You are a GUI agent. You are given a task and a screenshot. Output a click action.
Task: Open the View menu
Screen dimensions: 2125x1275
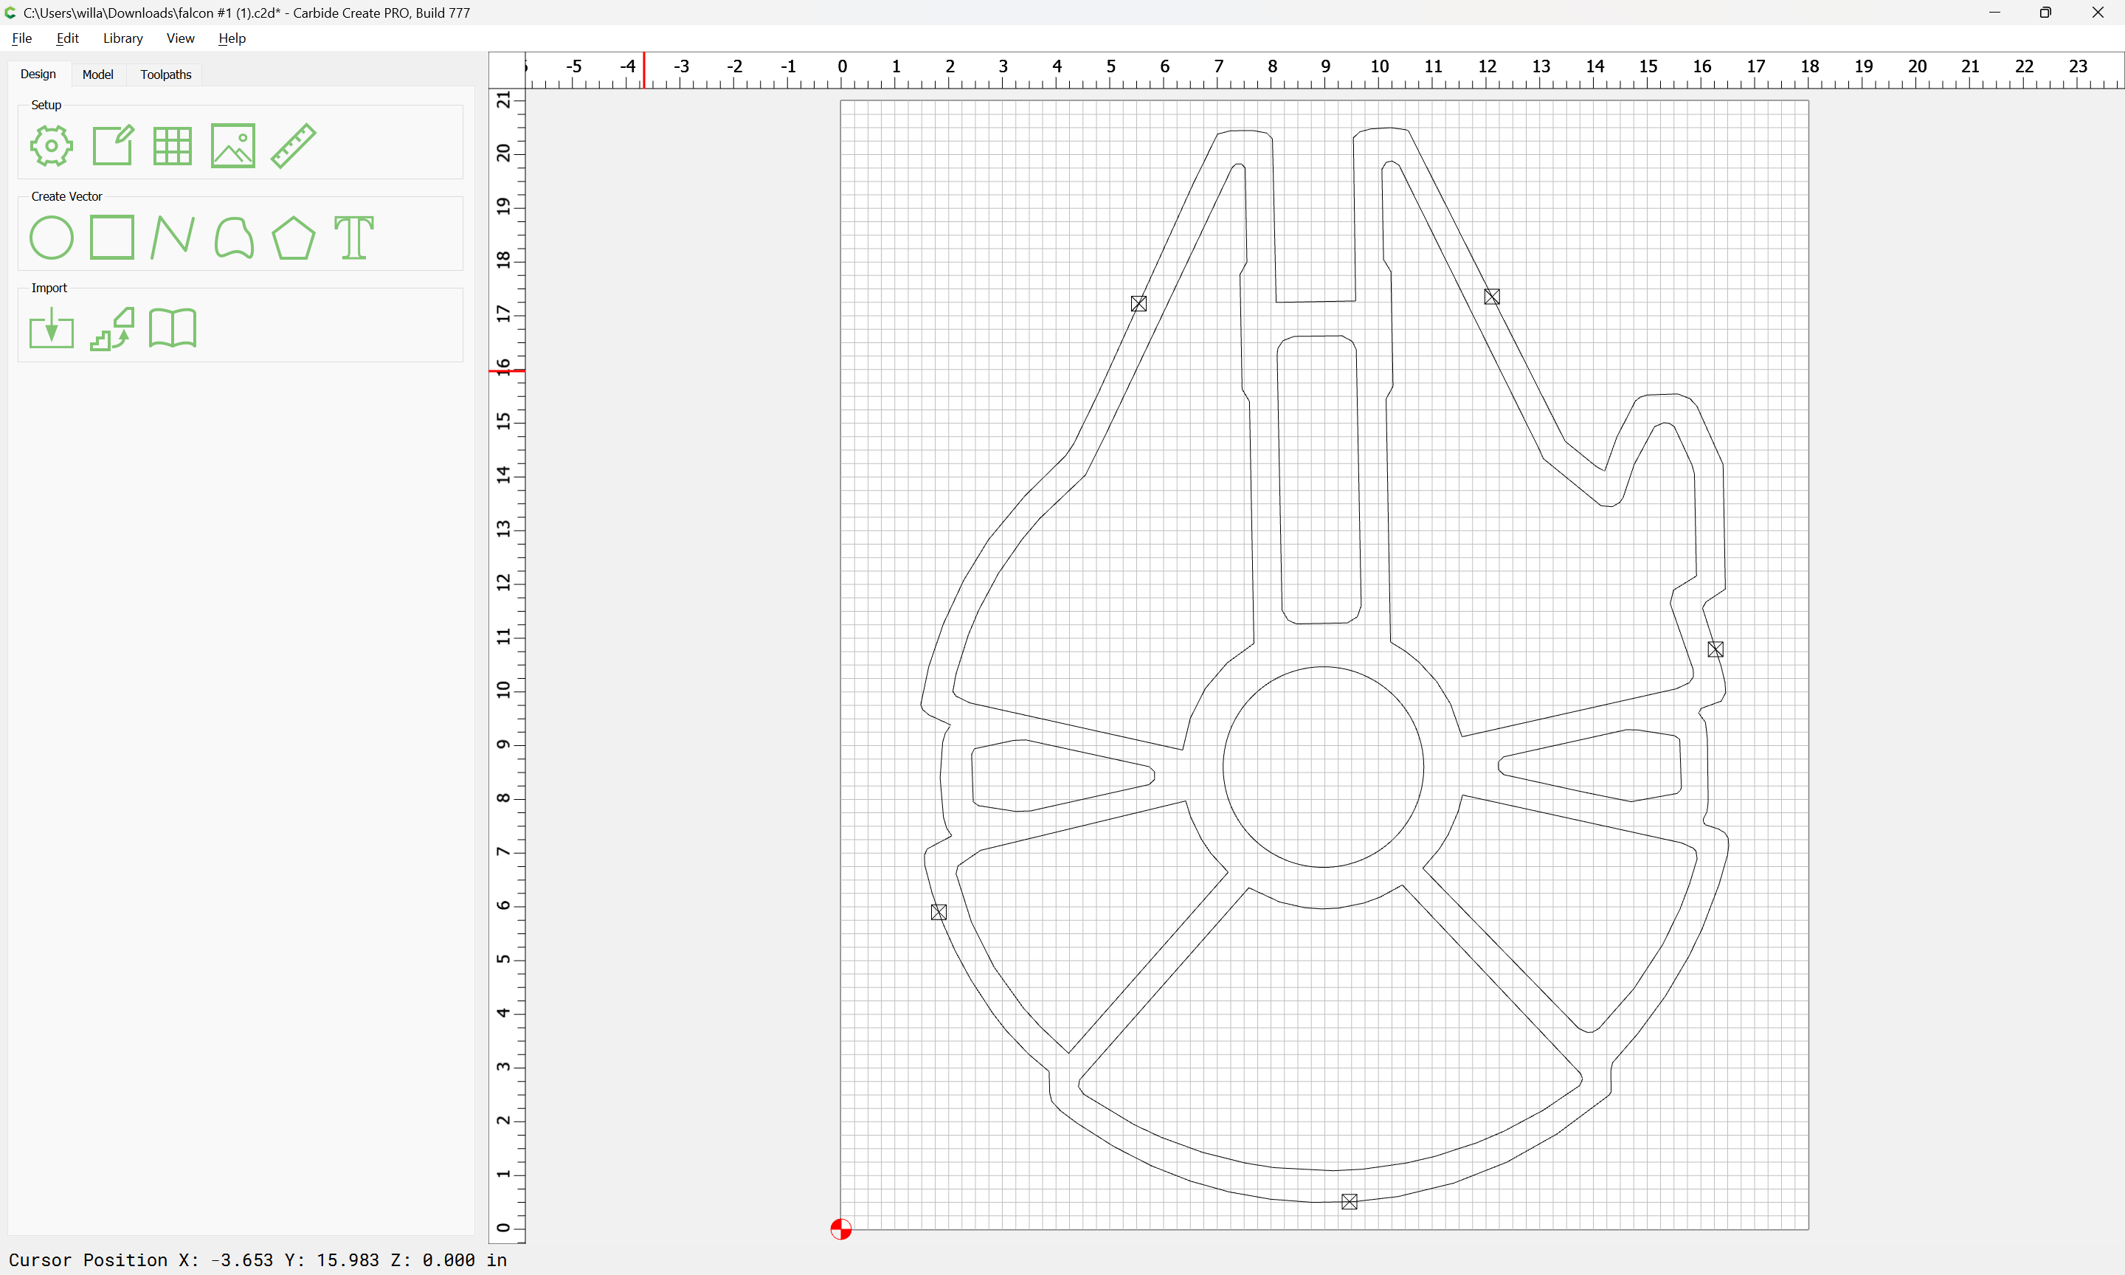(180, 38)
